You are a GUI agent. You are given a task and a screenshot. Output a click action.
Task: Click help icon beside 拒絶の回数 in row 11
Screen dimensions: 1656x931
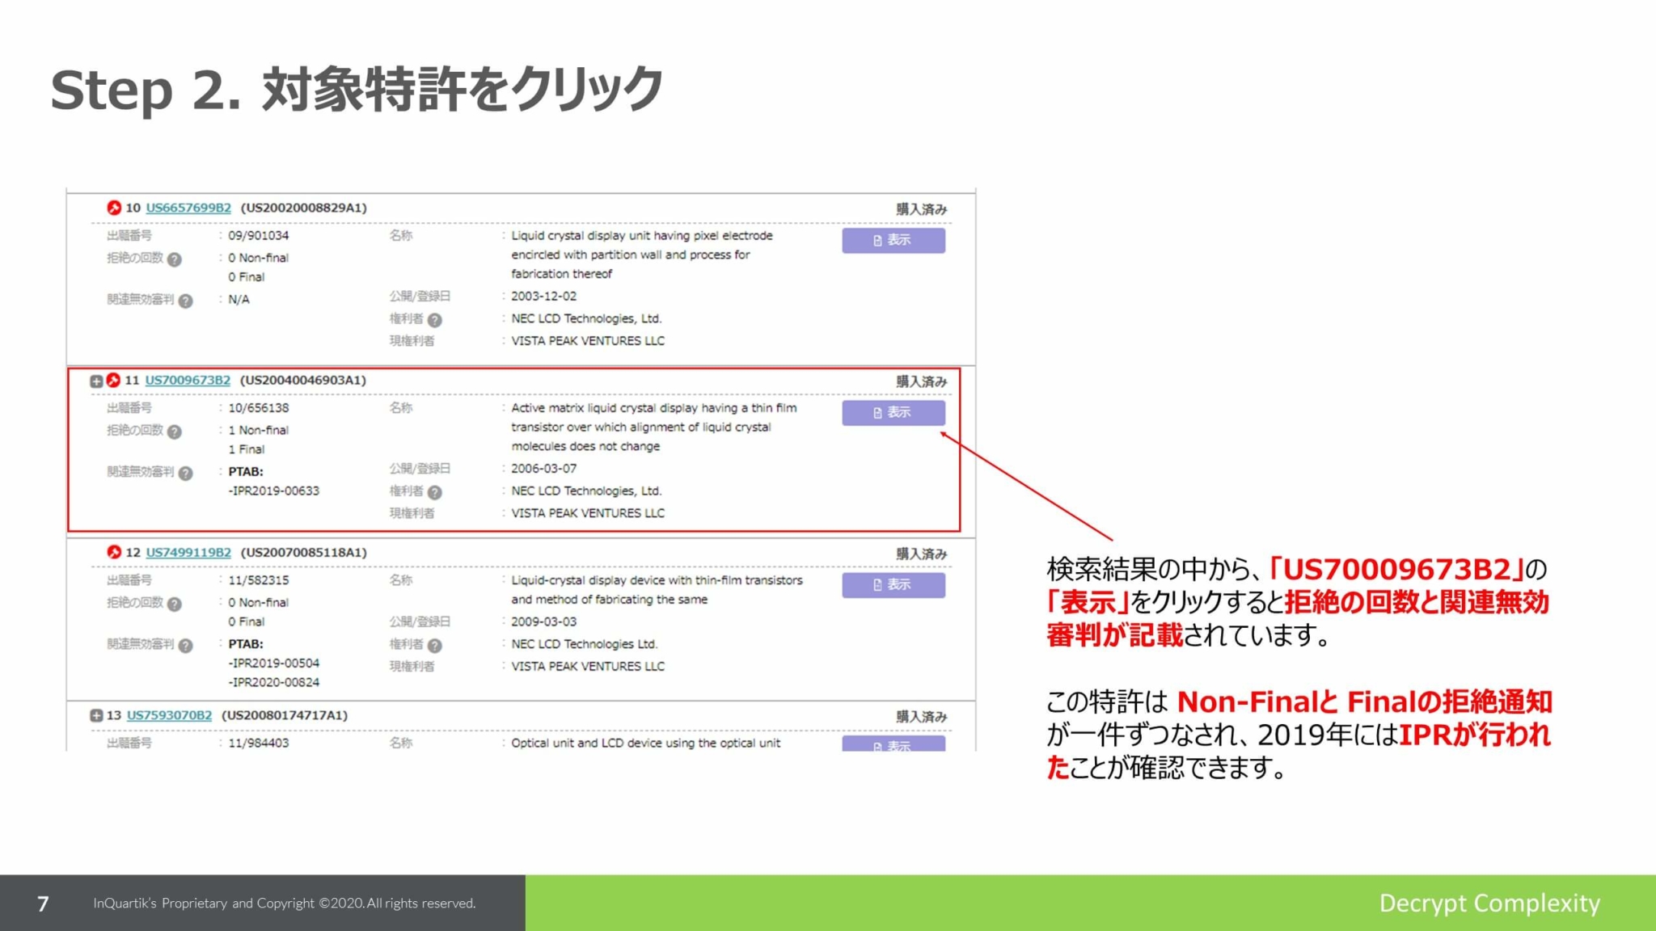point(175,432)
